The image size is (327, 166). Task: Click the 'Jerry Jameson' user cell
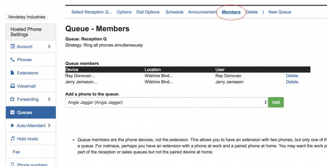click(x=229, y=82)
